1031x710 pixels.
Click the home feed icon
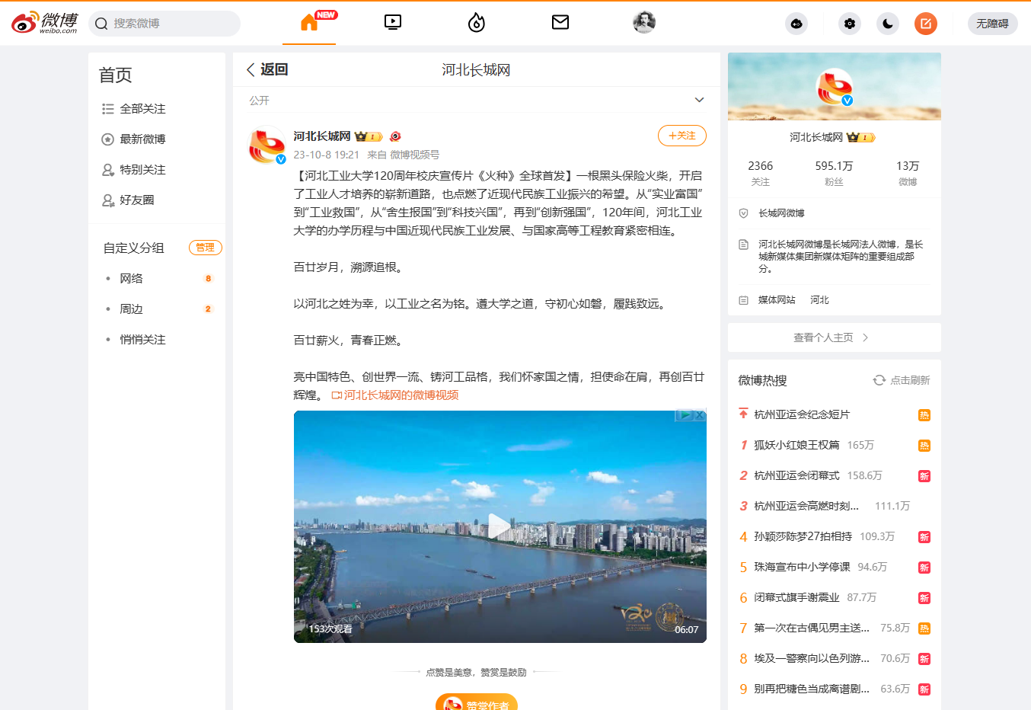click(309, 23)
